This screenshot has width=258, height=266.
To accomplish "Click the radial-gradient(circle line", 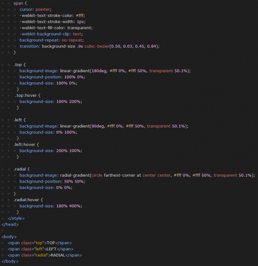I will tap(137, 175).
